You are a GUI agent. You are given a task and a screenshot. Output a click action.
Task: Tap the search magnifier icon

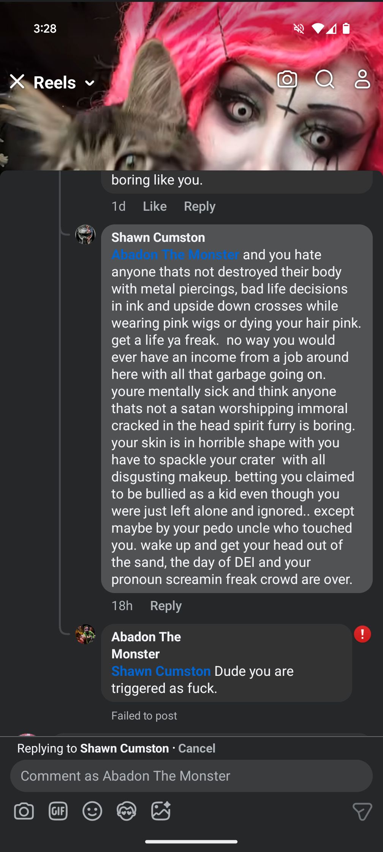pyautogui.click(x=325, y=79)
